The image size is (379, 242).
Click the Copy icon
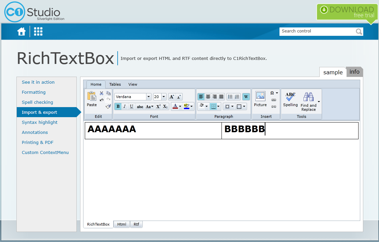pyautogui.click(x=108, y=93)
